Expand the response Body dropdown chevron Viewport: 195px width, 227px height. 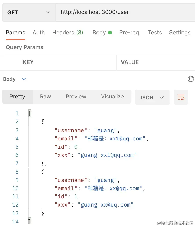24,79
